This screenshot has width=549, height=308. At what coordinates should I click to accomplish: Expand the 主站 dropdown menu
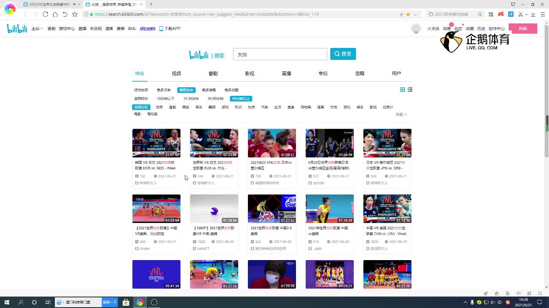(x=37, y=29)
